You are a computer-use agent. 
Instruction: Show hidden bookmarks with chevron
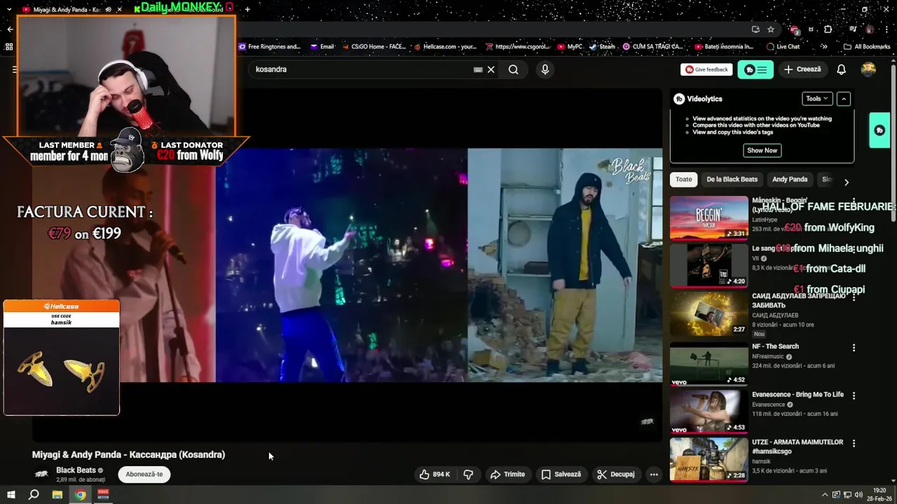[x=824, y=47]
